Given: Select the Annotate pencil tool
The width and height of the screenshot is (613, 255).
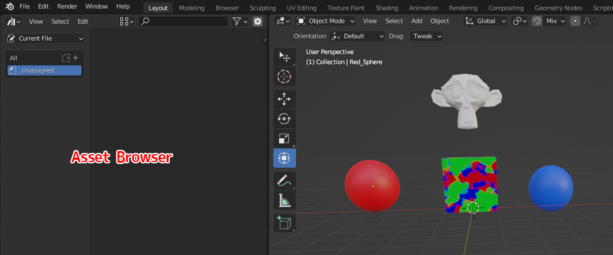Looking at the screenshot, I should pyautogui.click(x=284, y=181).
